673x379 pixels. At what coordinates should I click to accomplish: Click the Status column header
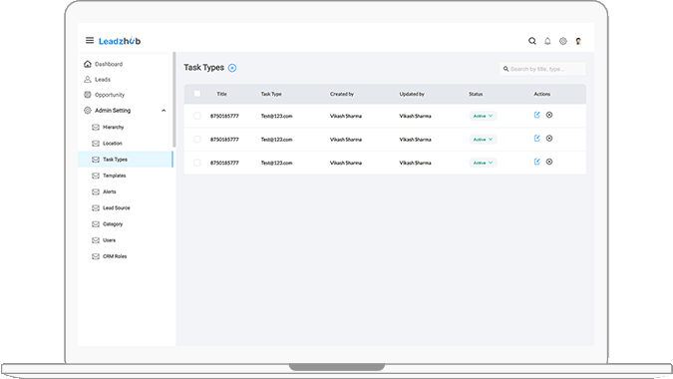click(476, 94)
